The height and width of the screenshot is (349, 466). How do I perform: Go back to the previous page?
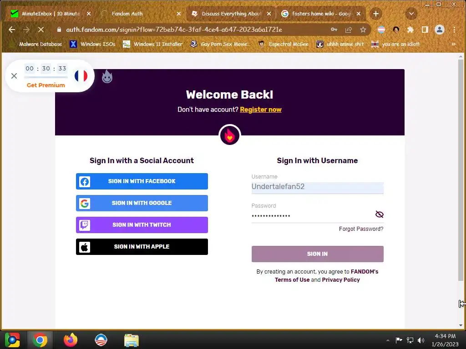(x=12, y=30)
